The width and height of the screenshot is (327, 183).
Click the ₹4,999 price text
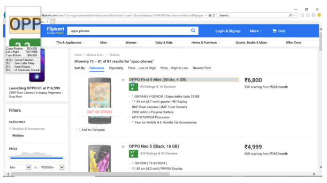tap(253, 147)
